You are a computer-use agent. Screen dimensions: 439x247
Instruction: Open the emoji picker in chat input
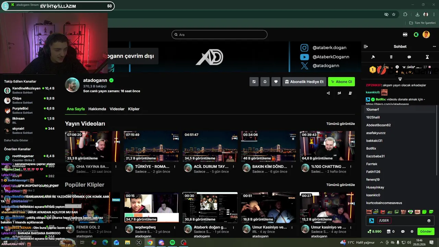click(x=429, y=221)
